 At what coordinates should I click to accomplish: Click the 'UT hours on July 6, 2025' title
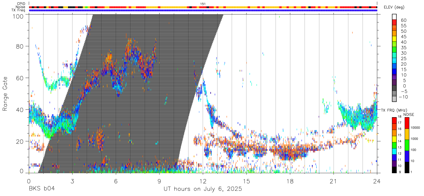(203, 189)
